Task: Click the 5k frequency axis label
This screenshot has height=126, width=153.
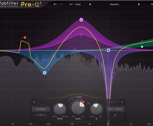Action: [131, 124]
